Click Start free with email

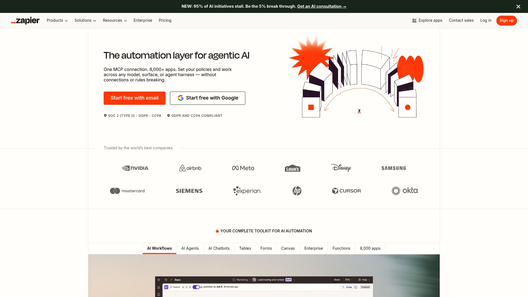tap(134, 98)
